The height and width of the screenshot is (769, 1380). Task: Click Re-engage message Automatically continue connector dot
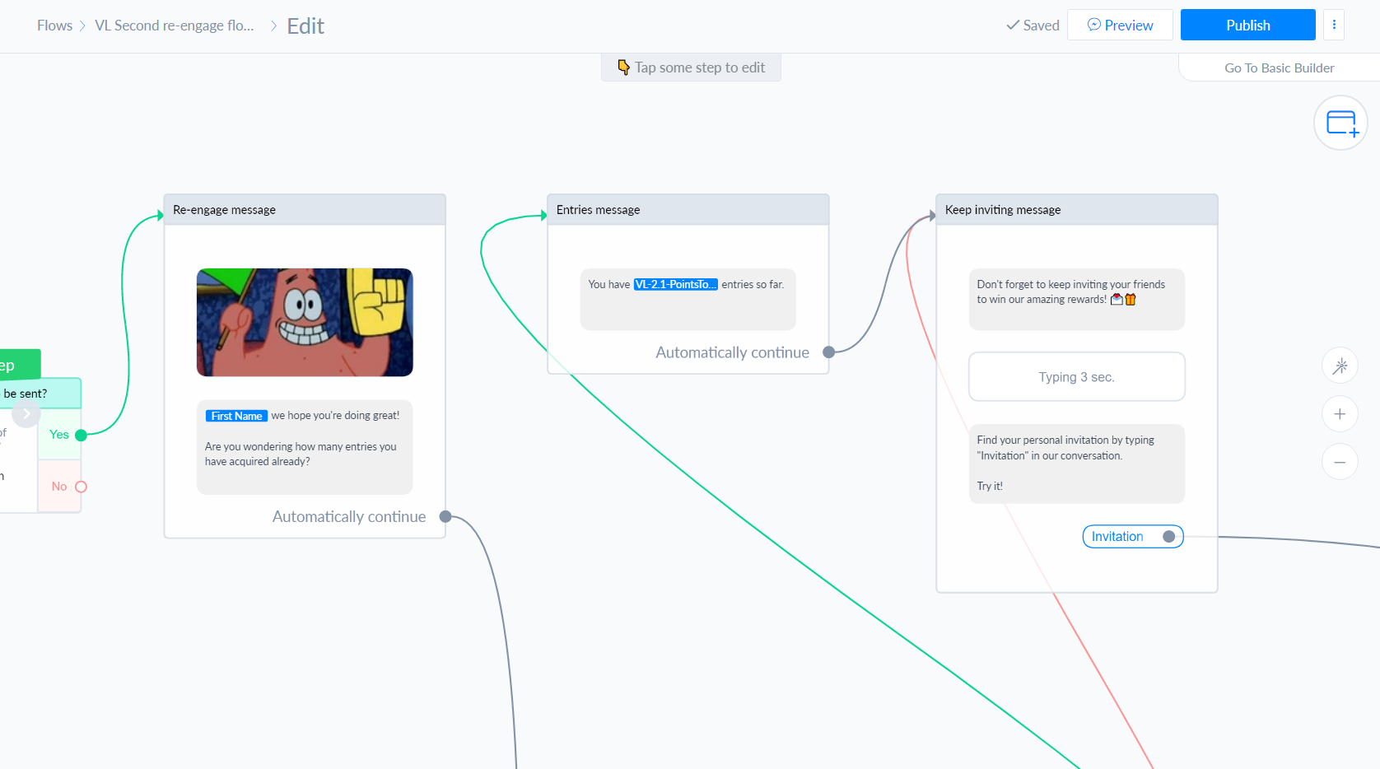click(445, 517)
